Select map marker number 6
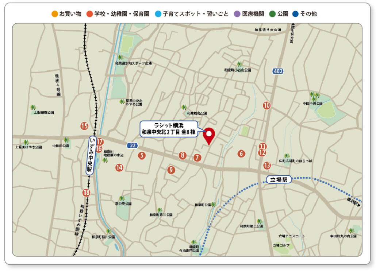376x272 pixels. pyautogui.click(x=241, y=154)
